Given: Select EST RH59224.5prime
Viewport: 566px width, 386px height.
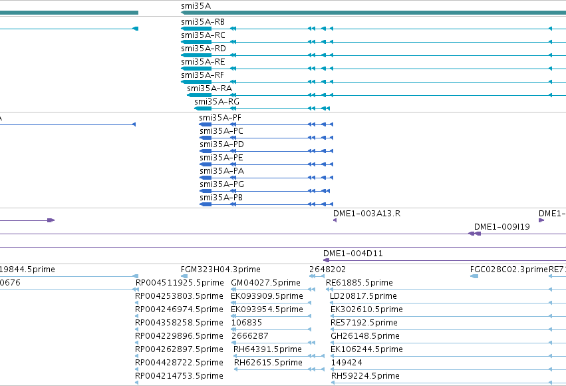Looking at the screenshot, I should (x=365, y=377).
